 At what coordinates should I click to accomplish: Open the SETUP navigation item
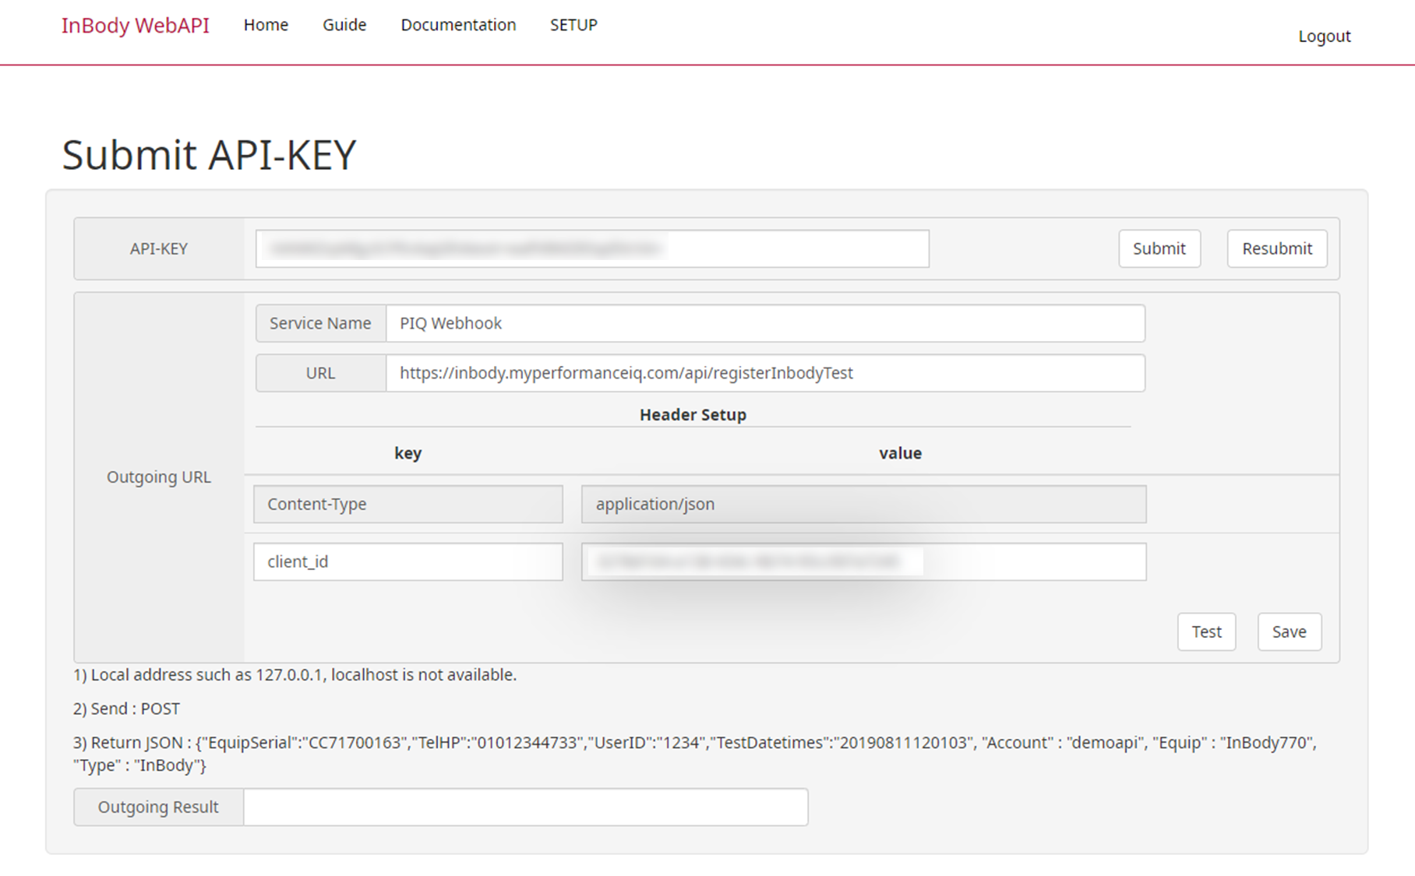(573, 24)
